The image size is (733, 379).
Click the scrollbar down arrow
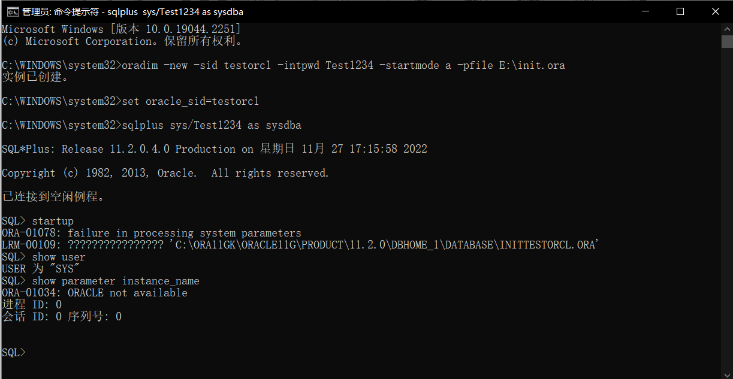coord(727,373)
